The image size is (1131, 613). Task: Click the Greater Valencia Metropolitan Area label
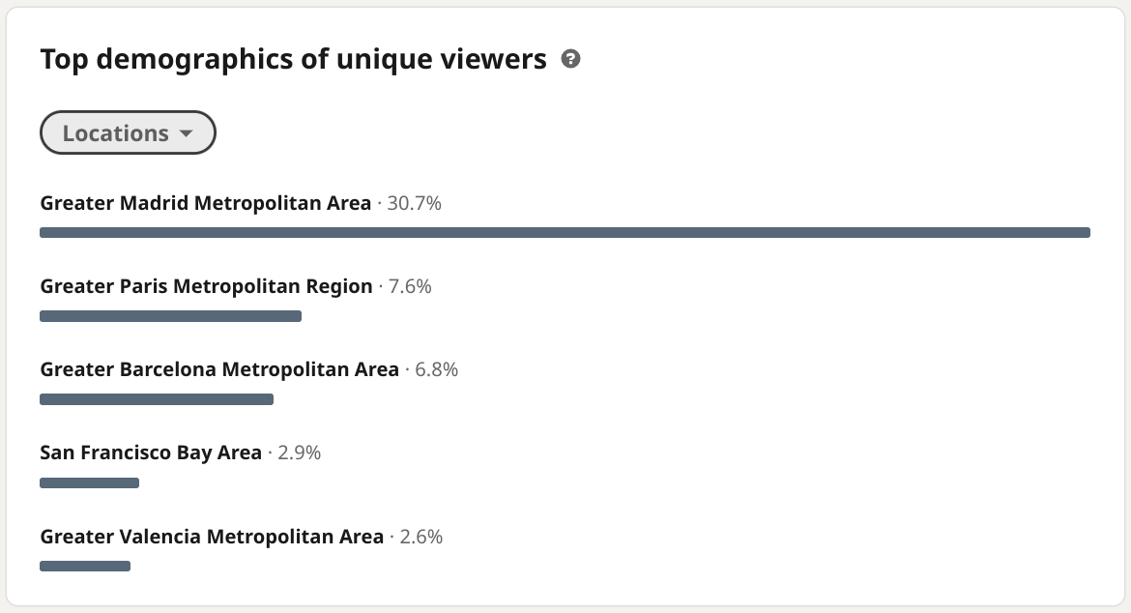pos(212,537)
